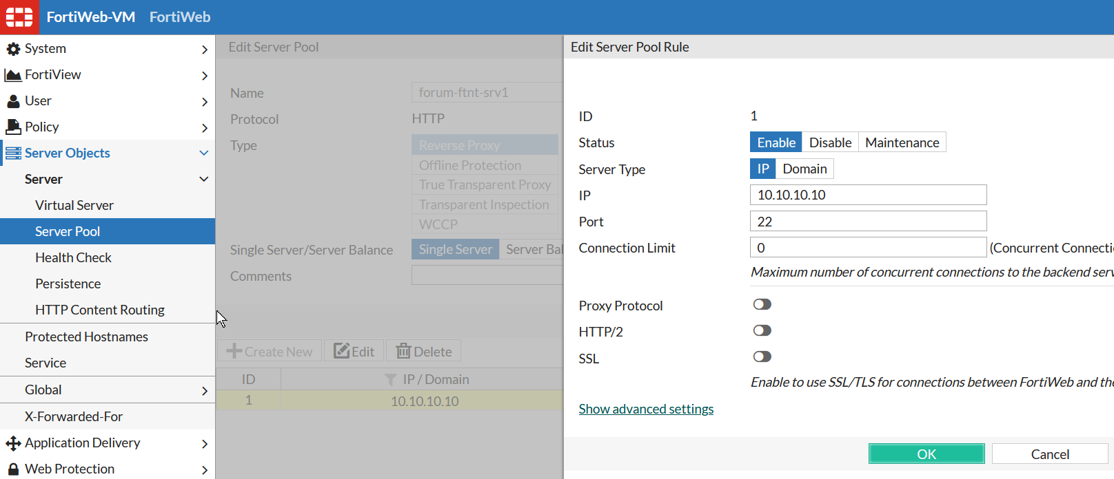Select the Transparent Inspection option
The image size is (1114, 479).
tap(485, 204)
